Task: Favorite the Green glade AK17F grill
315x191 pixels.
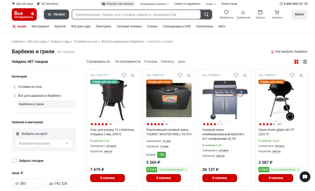Action: point(292,75)
